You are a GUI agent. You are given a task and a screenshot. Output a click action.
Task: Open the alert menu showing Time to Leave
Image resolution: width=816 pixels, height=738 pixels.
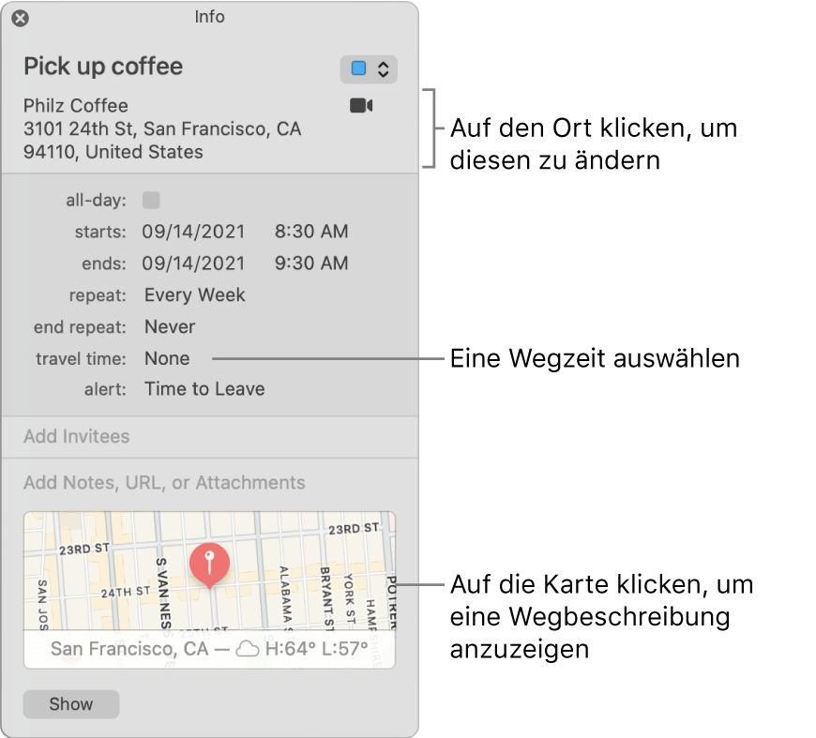point(204,389)
